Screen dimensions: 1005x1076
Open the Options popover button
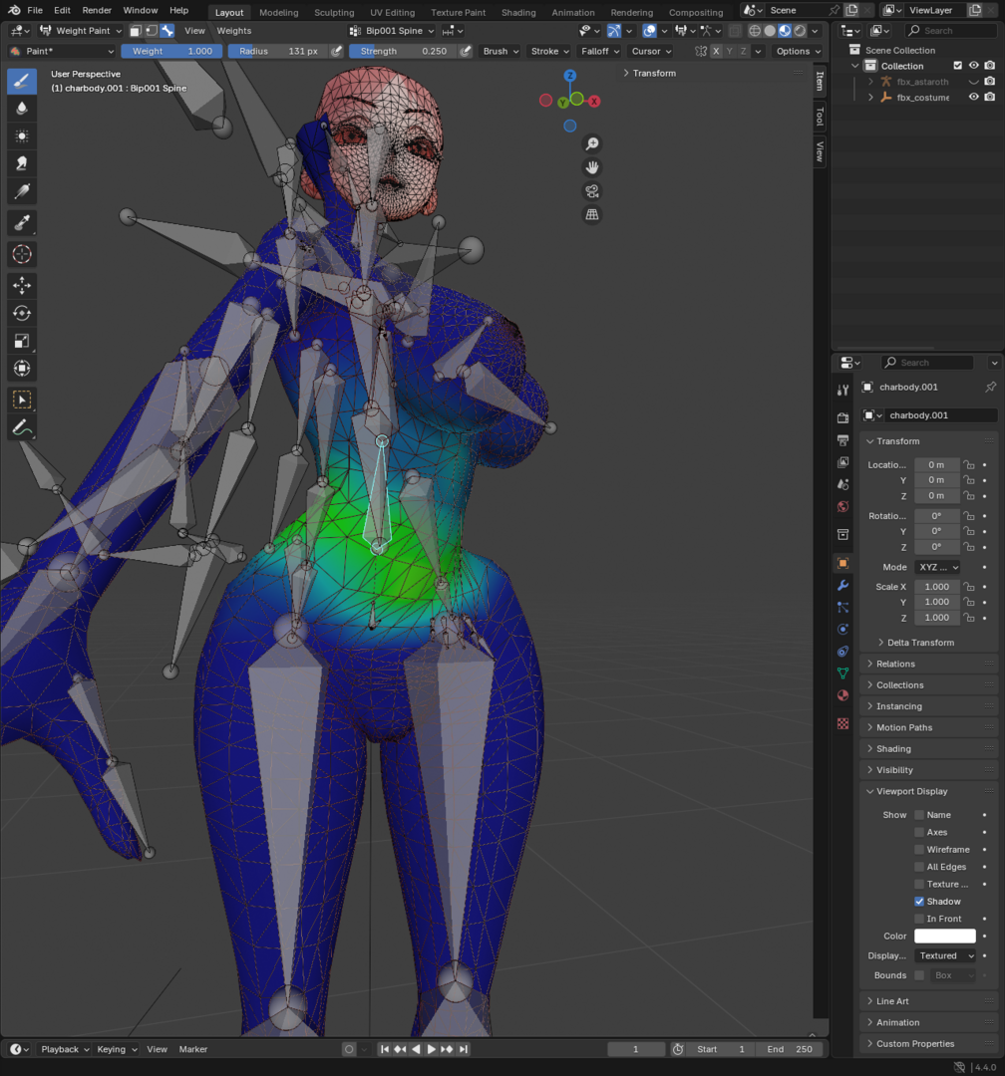coord(798,52)
